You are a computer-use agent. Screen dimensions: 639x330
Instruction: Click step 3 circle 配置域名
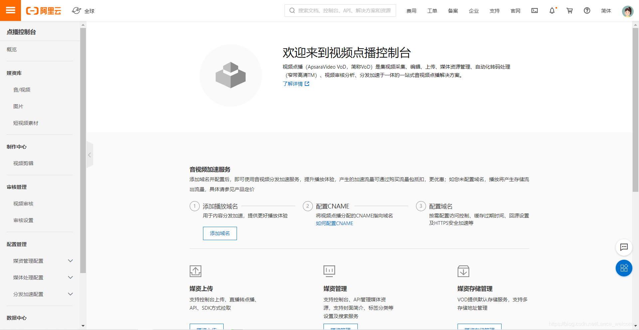(x=421, y=206)
